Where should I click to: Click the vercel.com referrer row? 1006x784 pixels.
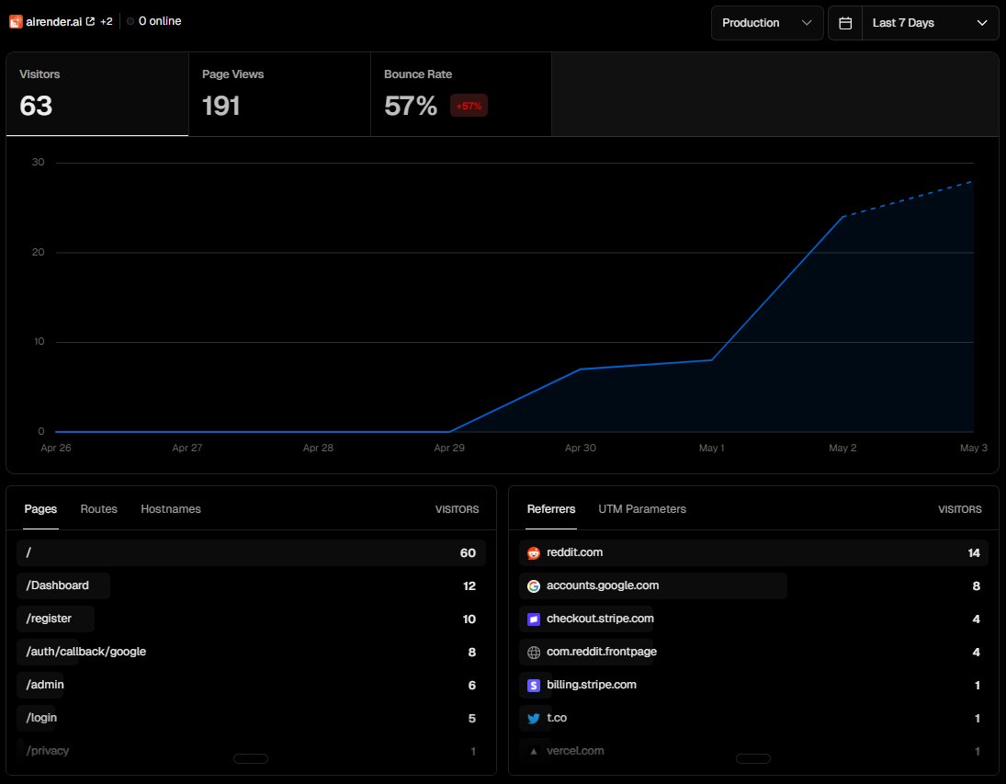(753, 751)
